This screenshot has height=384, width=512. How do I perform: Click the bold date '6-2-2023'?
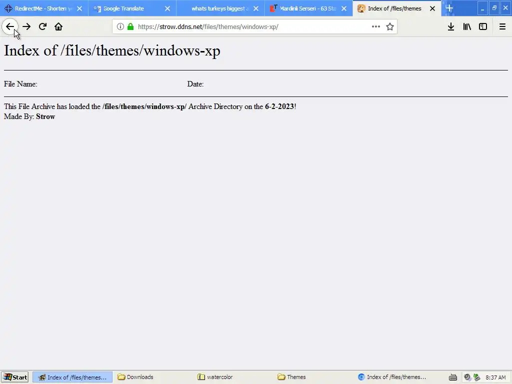click(x=279, y=106)
